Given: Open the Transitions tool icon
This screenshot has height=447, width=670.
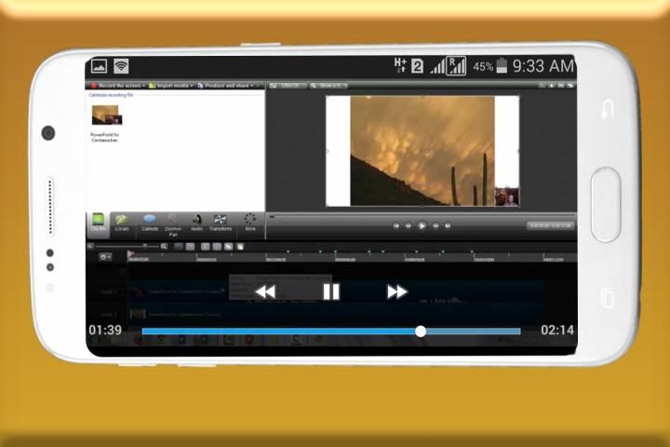Looking at the screenshot, I should point(221,222).
